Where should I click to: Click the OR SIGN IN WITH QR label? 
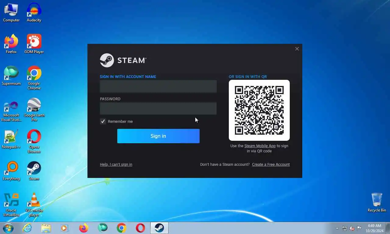248,77
